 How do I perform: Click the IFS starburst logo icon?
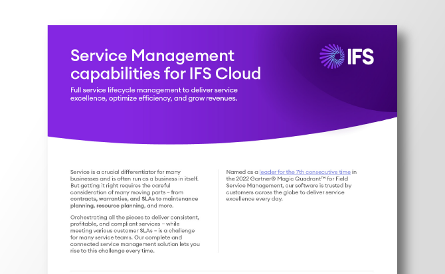(331, 56)
